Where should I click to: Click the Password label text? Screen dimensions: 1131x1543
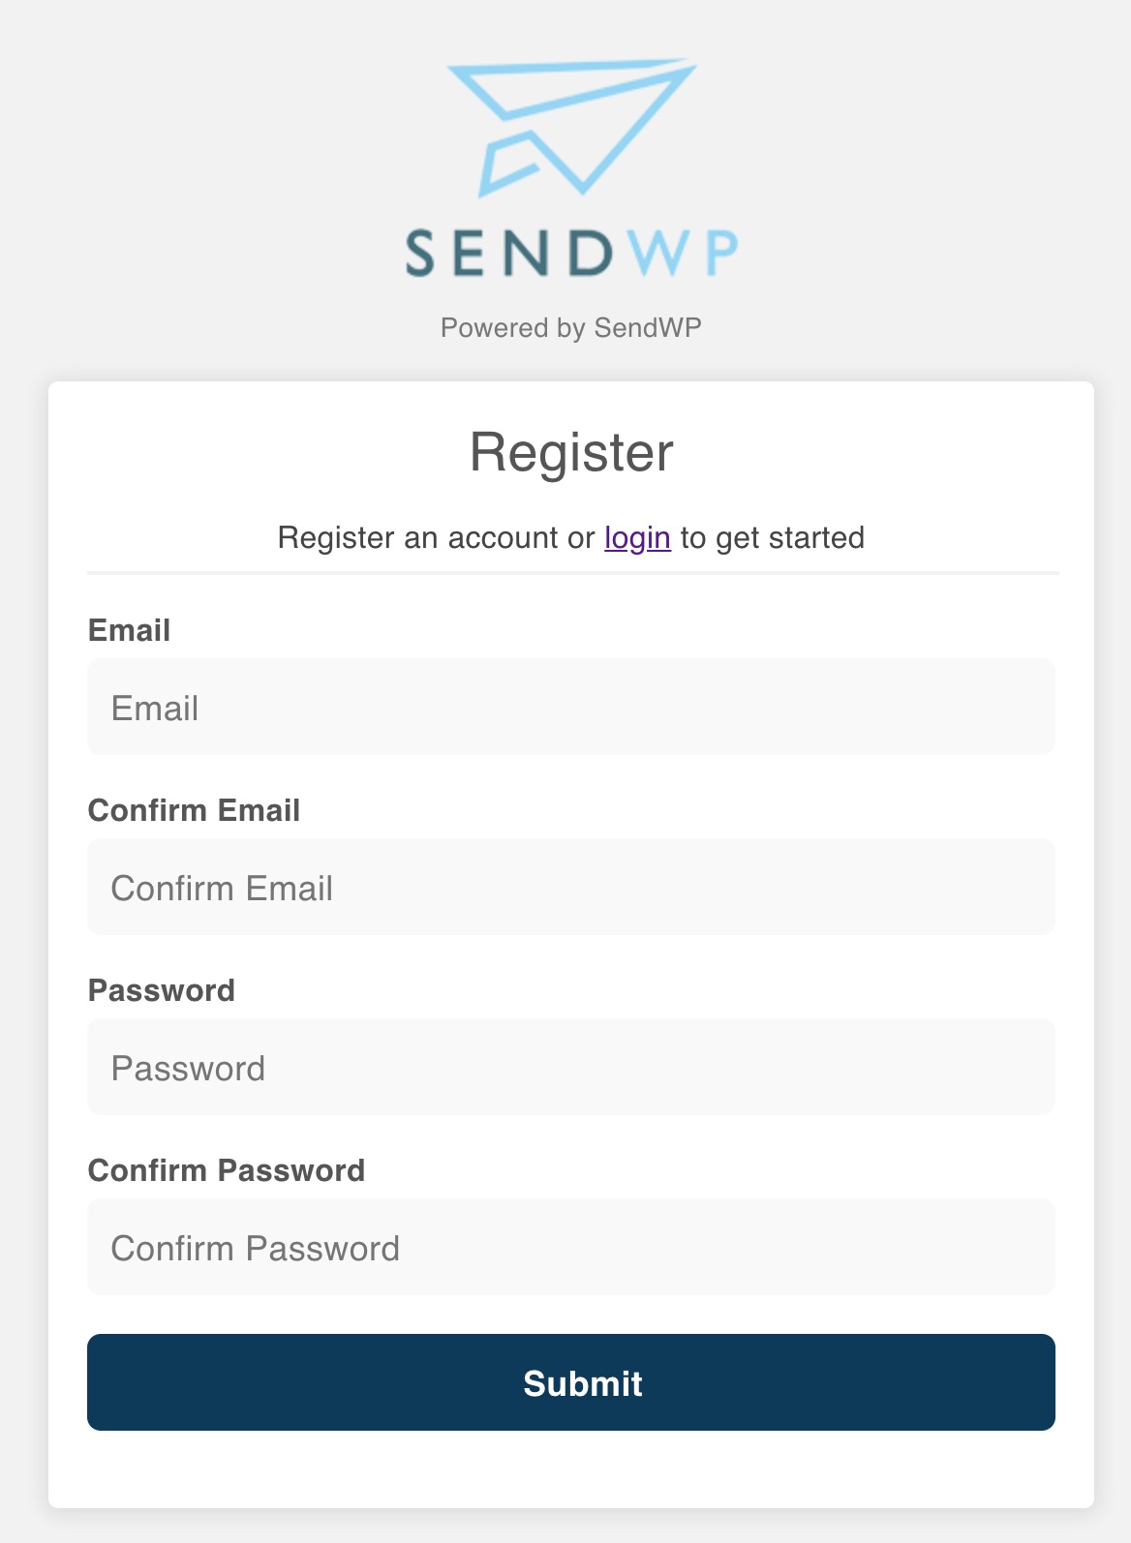161,990
